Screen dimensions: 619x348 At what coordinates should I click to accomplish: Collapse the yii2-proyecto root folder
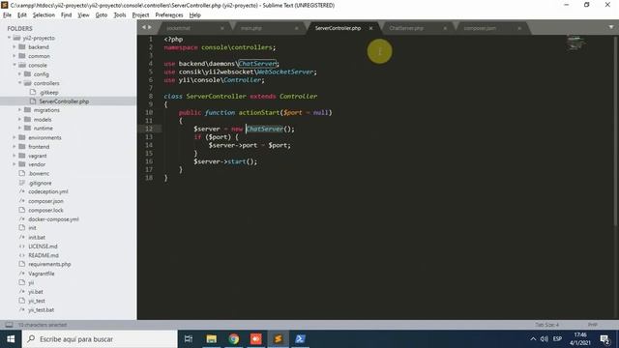[9, 38]
